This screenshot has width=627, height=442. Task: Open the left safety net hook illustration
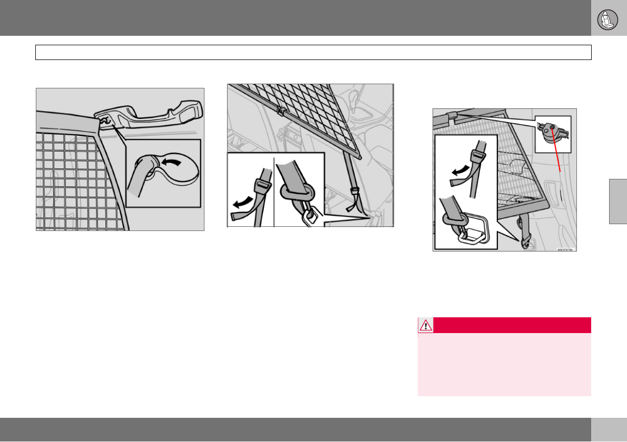point(120,159)
